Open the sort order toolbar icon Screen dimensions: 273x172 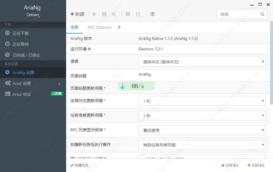139,14
